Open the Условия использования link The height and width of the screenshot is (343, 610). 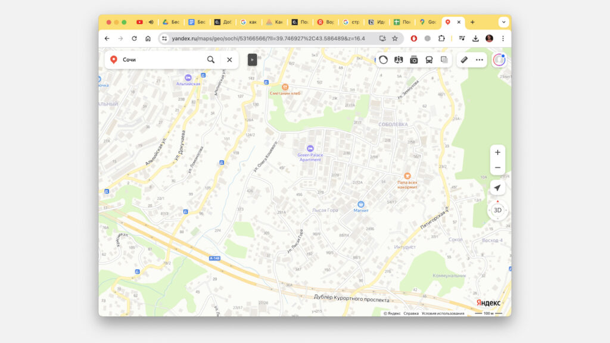tap(443, 313)
